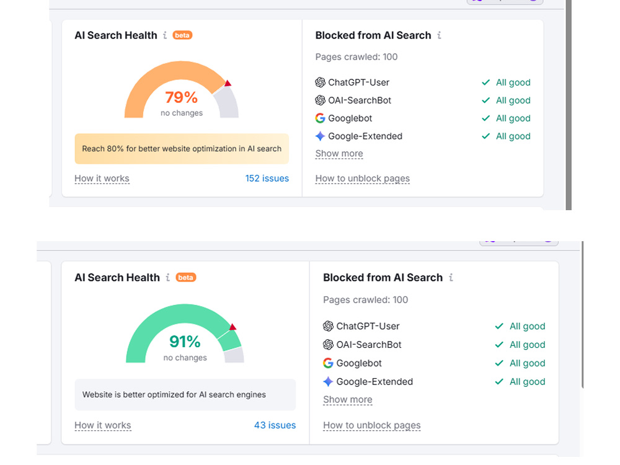Open the 43 issues link

coord(275,425)
